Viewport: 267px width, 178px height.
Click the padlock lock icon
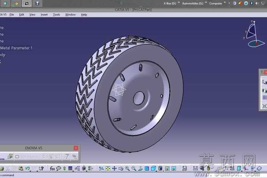pyautogui.click(x=84, y=168)
